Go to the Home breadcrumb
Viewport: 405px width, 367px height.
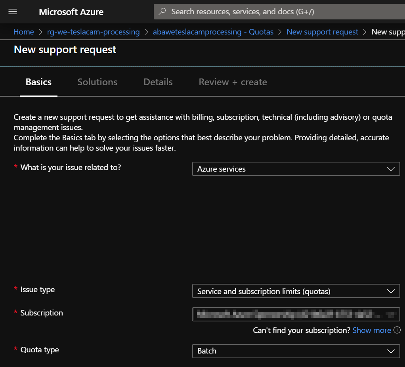pos(23,32)
